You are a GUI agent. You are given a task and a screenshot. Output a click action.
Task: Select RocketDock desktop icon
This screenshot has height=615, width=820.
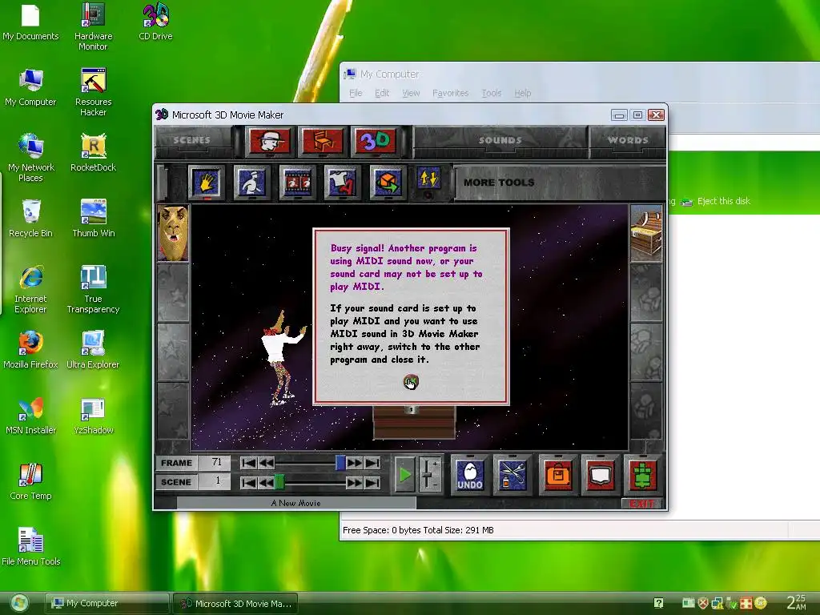[93, 153]
